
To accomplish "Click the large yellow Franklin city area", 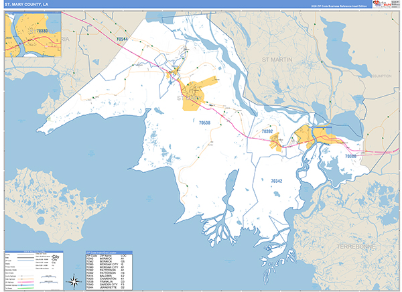I will [200, 90].
